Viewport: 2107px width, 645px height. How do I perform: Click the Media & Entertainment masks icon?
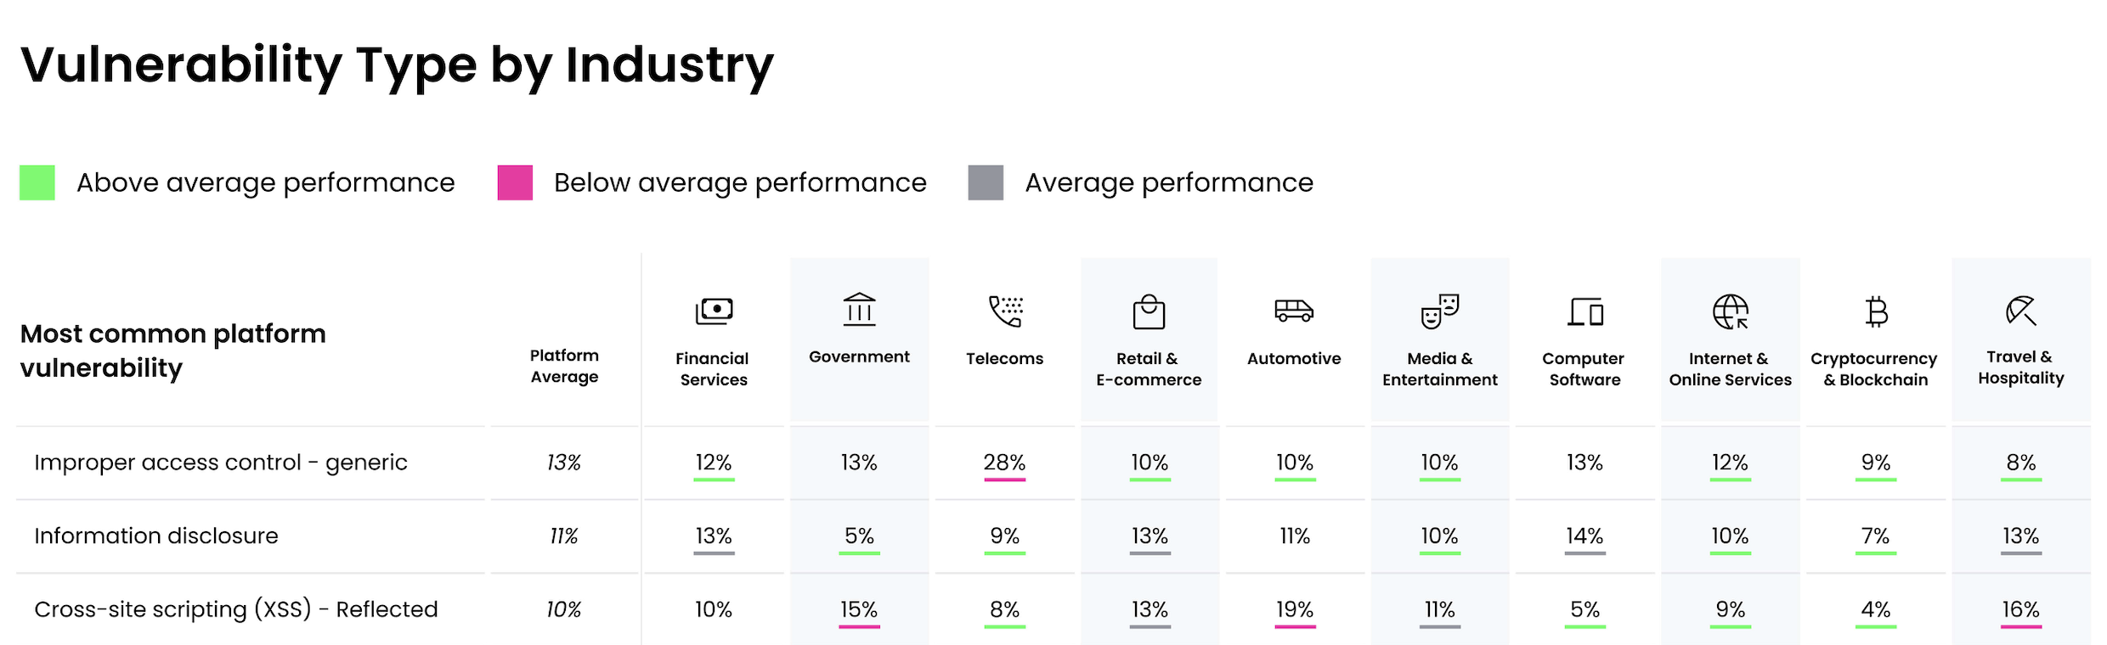tap(1439, 311)
